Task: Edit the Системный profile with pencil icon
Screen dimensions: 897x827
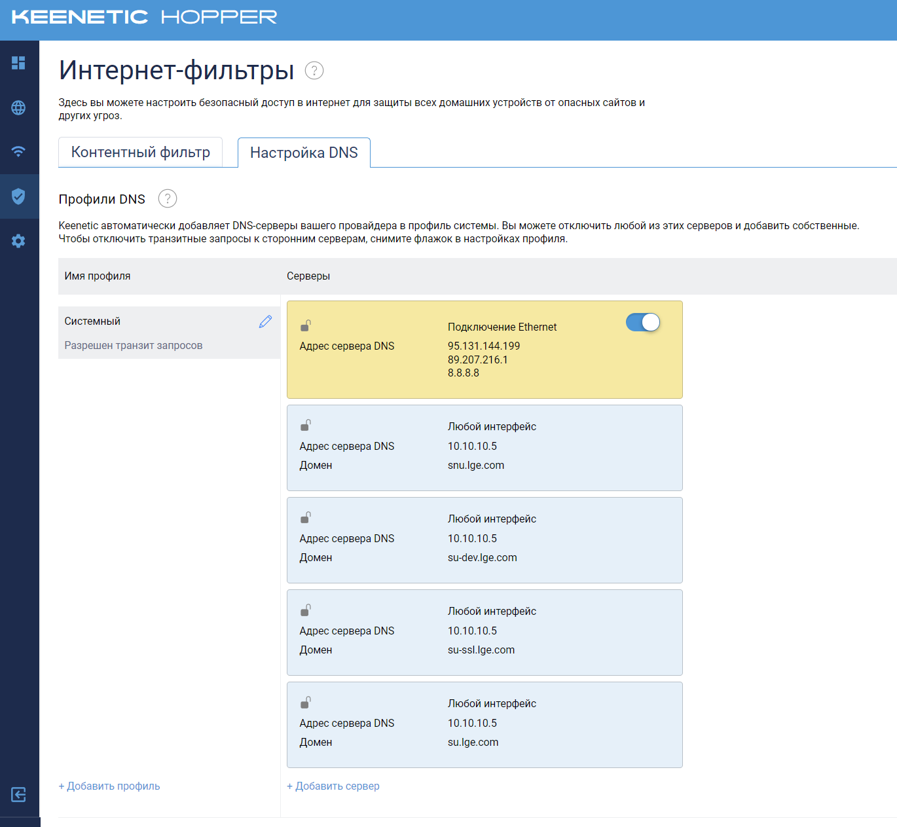Action: click(265, 322)
